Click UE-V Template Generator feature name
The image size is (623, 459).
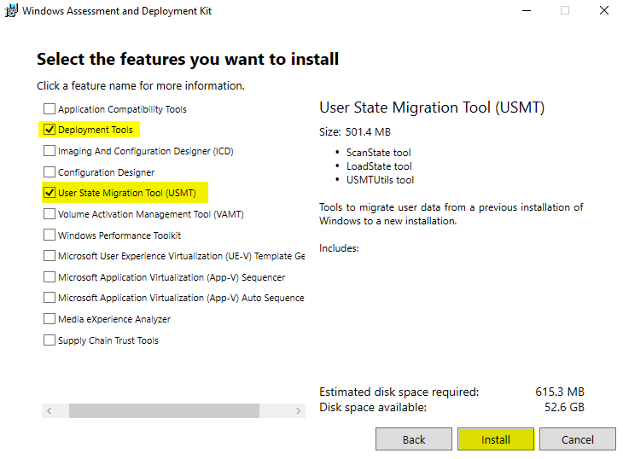[179, 256]
